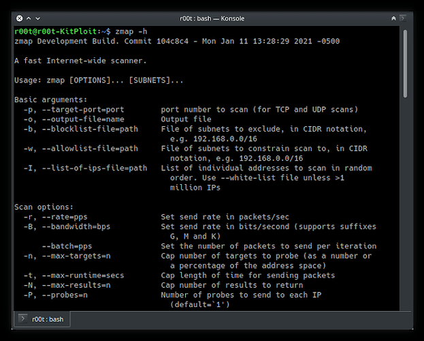This screenshot has height=341, width=424.
Task: Select the r00t : bash tab
Action: (42, 319)
